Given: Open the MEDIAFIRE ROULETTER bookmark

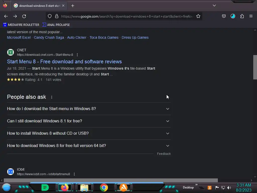Looking at the screenshot, I should [x=21, y=25].
